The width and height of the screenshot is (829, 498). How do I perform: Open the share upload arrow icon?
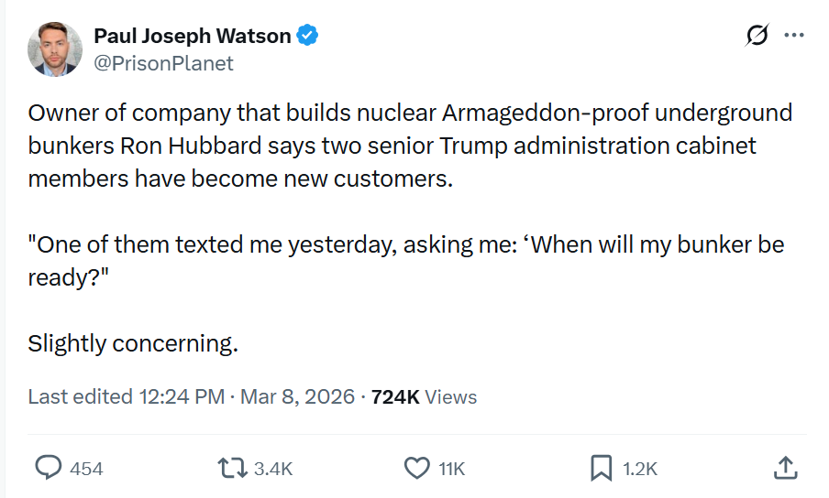785,468
